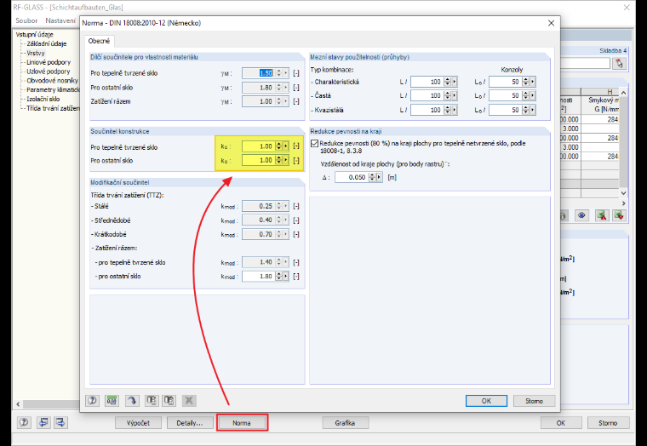Click the Δ 0.050 distance input field
The height and width of the screenshot is (446, 647).
point(352,177)
